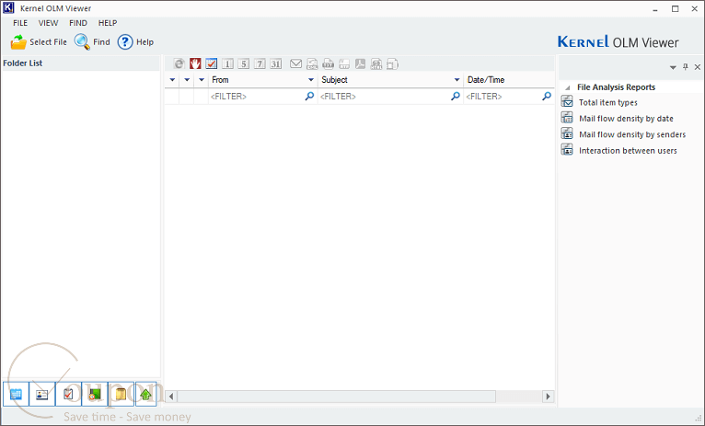Maximize the Kernel OLM Viewer window
705x426 pixels.
click(x=676, y=8)
